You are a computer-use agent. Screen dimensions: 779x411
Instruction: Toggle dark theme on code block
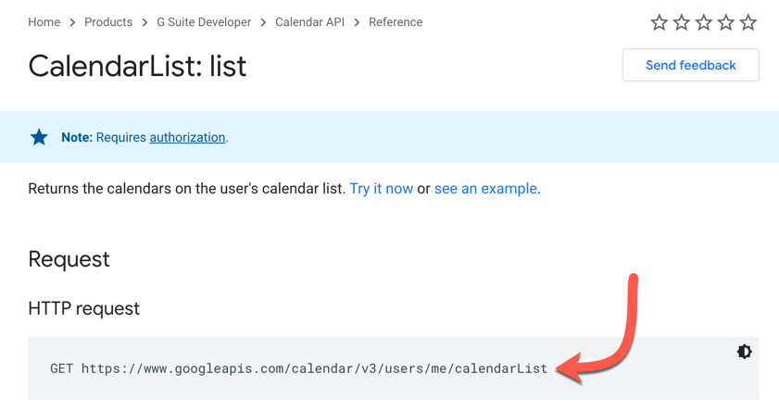[x=744, y=352]
